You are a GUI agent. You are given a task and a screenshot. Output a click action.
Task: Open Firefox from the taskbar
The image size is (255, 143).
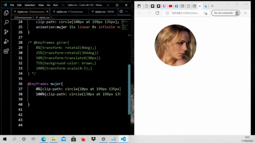(x=83, y=139)
